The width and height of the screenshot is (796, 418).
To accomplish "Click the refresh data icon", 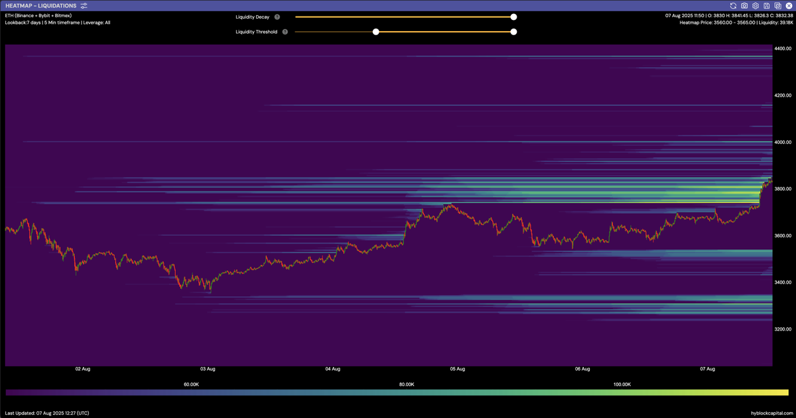I will [x=733, y=5].
